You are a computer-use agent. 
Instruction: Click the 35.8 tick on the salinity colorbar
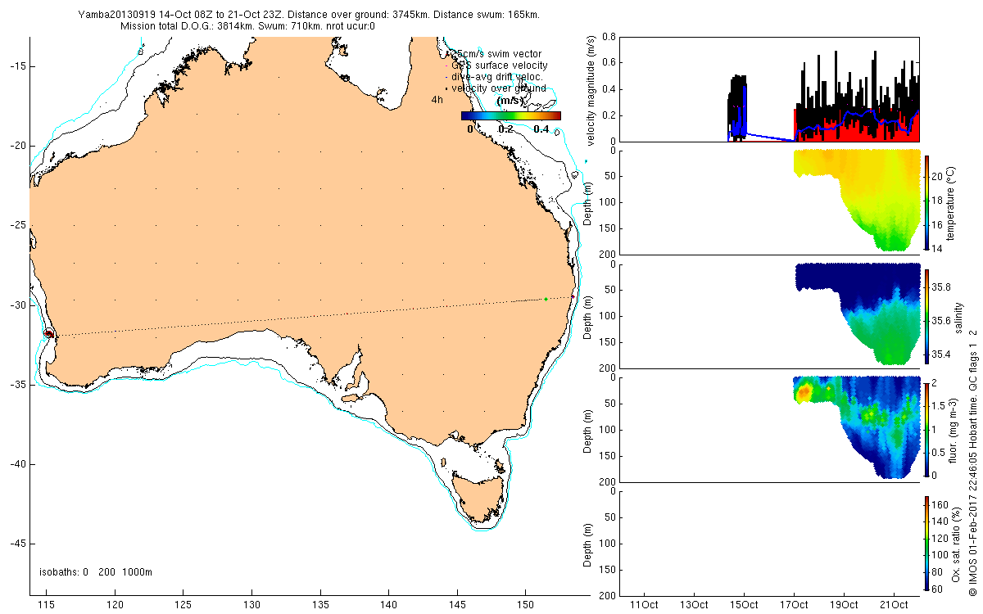click(x=942, y=288)
